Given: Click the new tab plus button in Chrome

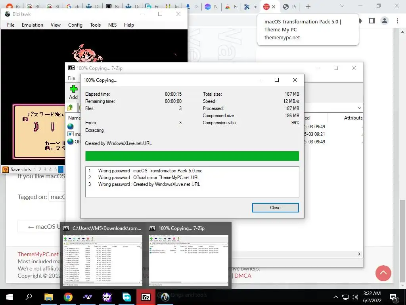Looking at the screenshot, I should (308, 7).
